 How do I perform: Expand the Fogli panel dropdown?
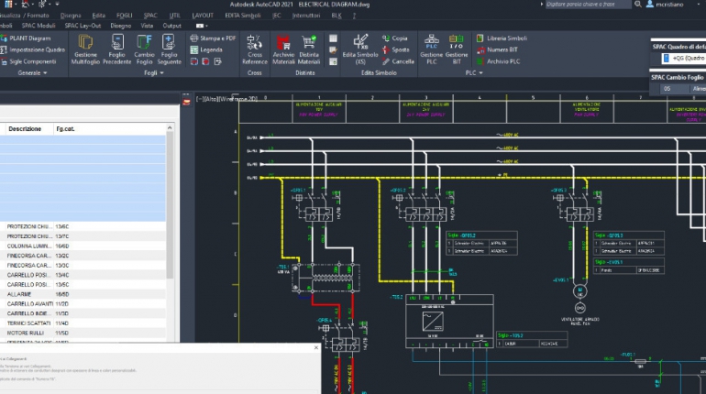click(154, 73)
